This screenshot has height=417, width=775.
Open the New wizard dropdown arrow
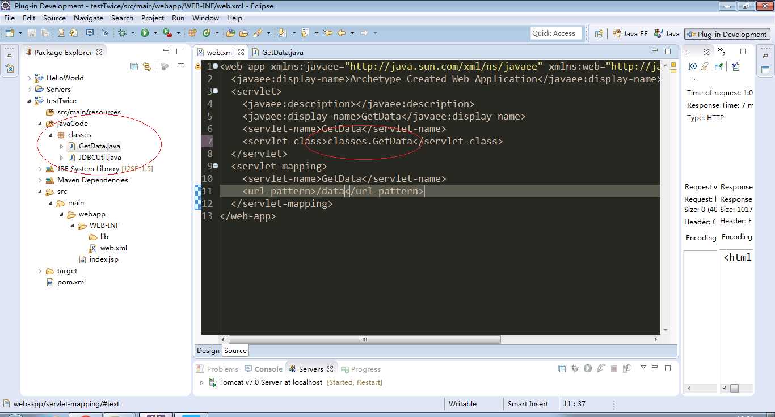click(20, 33)
